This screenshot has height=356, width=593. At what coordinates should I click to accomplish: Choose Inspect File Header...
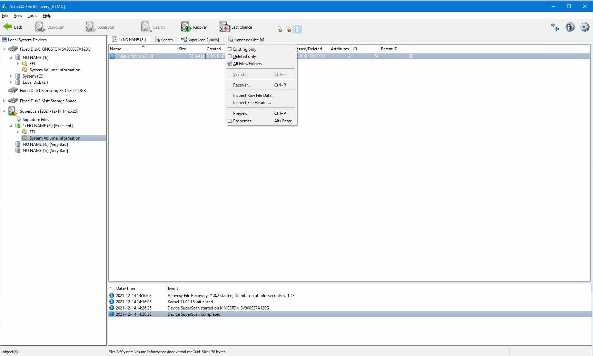click(261, 103)
